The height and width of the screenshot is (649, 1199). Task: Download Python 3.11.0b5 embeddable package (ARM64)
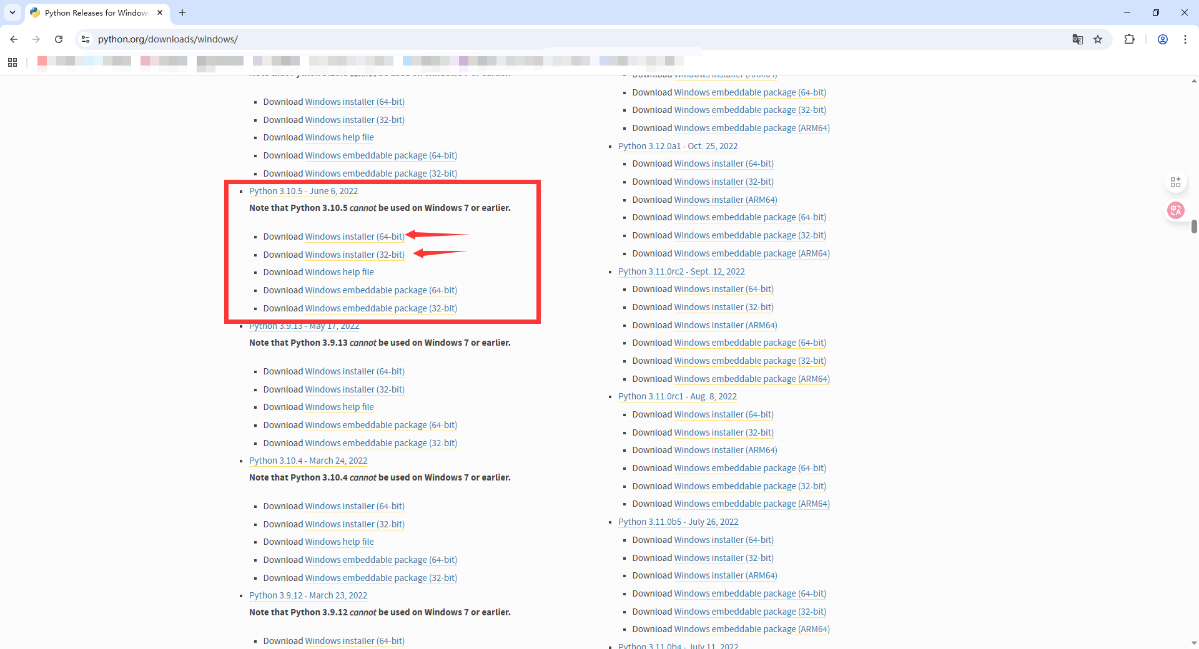(752, 629)
